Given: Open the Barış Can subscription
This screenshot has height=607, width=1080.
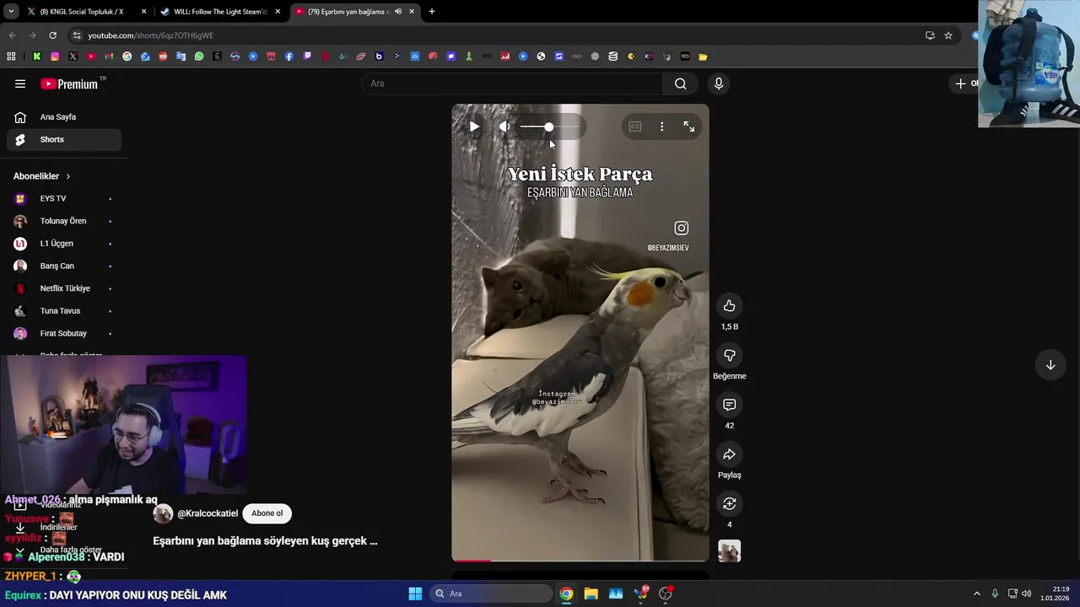Looking at the screenshot, I should pos(64,266).
